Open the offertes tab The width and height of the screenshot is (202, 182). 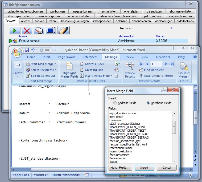tap(26, 21)
